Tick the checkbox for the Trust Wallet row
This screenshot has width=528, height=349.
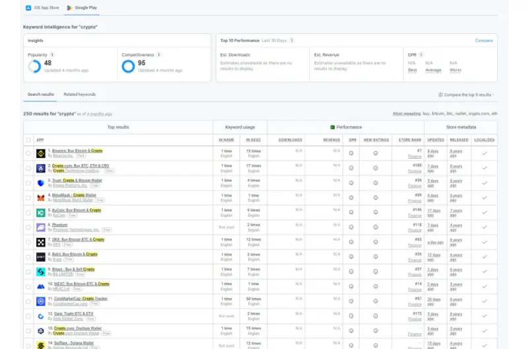pyautogui.click(x=28, y=183)
